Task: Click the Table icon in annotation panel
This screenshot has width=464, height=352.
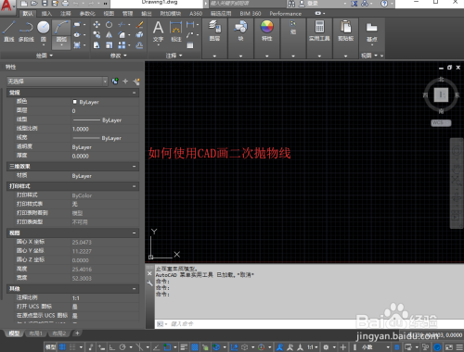Action: tap(190, 45)
